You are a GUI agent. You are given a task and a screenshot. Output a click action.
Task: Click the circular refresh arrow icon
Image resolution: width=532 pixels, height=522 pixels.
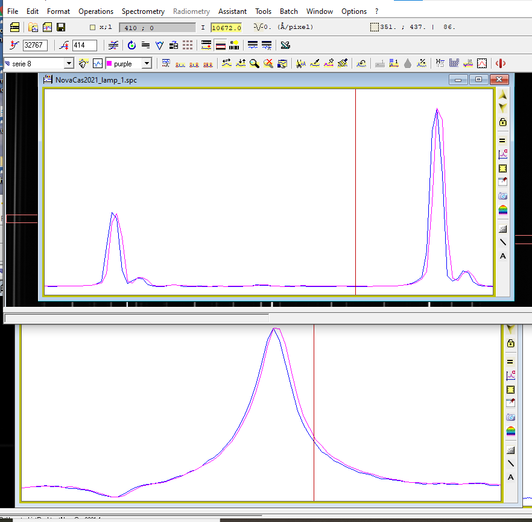pos(131,45)
